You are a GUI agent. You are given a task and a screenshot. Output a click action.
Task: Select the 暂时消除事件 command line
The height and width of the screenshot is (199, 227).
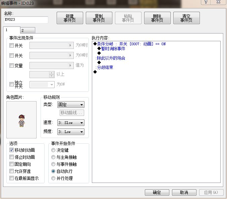(111, 49)
